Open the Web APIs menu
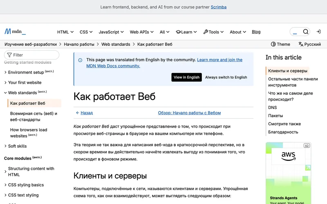The width and height of the screenshot is (327, 204). pos(141,32)
